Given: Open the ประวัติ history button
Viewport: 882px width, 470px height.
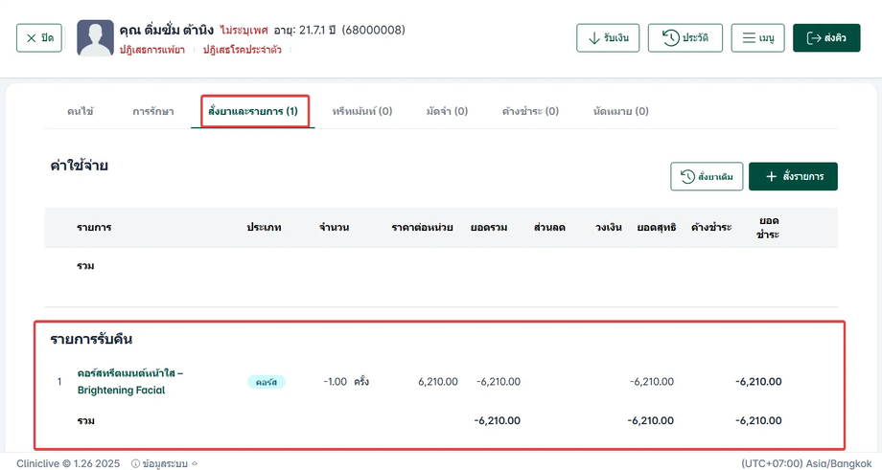Looking at the screenshot, I should point(685,38).
